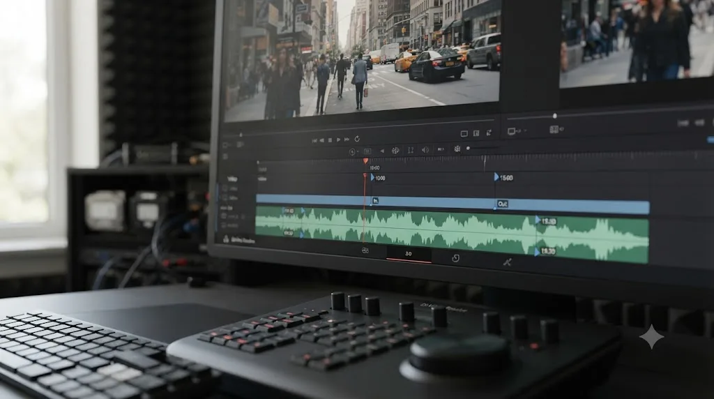The width and height of the screenshot is (714, 399).
Task: Open the gear timeline settings icon
Action: tap(457, 149)
